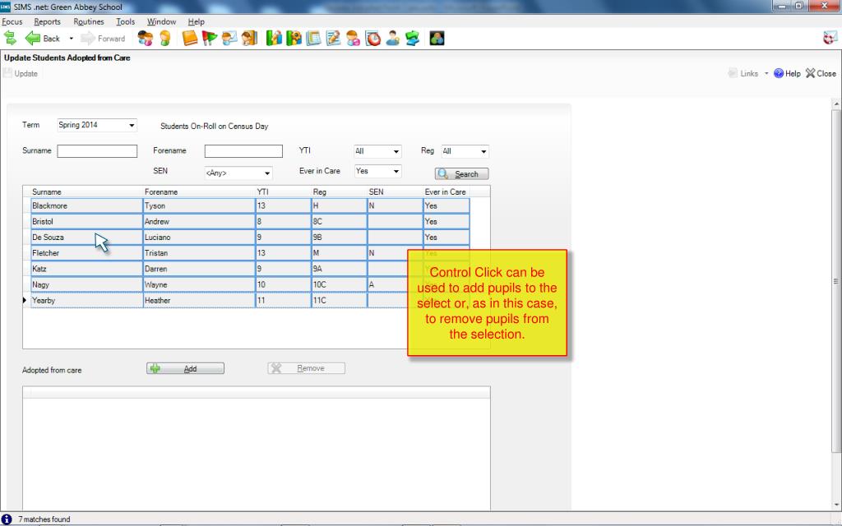
Task: Select the Bristol surname cell
Action: coord(86,221)
